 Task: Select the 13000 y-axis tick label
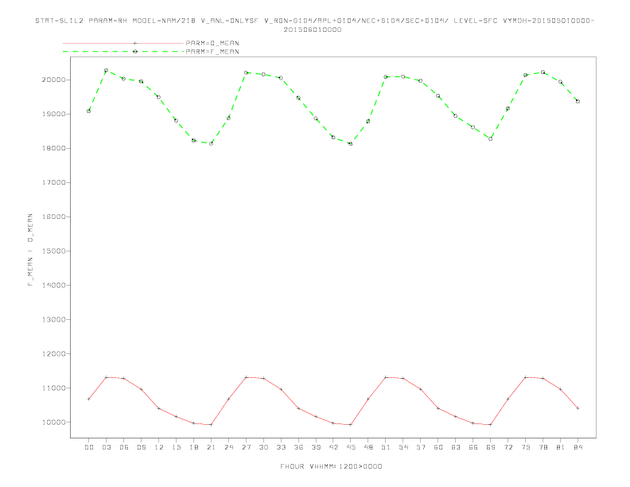point(53,319)
